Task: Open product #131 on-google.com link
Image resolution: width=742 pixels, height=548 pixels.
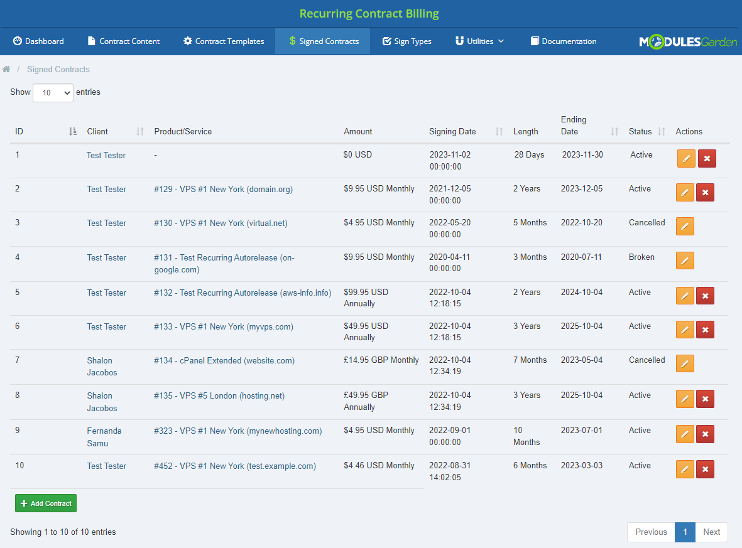Action: click(x=224, y=264)
